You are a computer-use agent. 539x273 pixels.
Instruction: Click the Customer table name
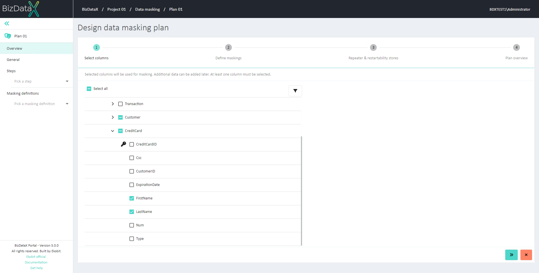(x=133, y=117)
